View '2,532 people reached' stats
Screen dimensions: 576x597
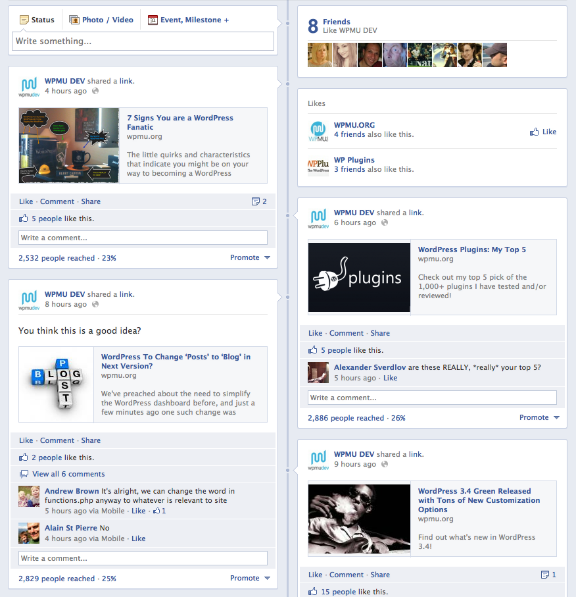pos(57,258)
